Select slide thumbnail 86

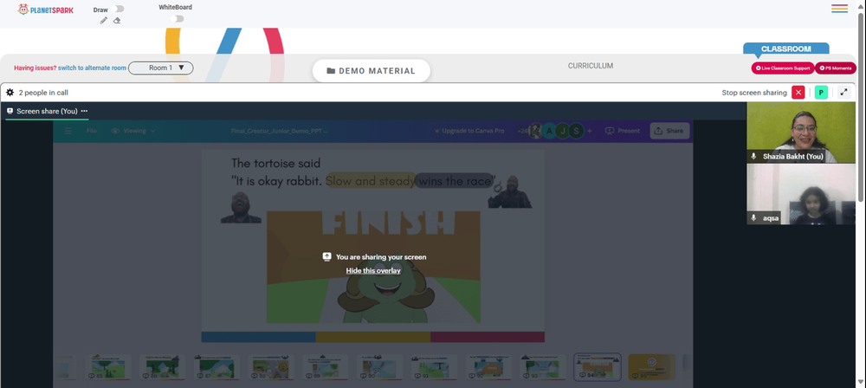click(x=163, y=367)
